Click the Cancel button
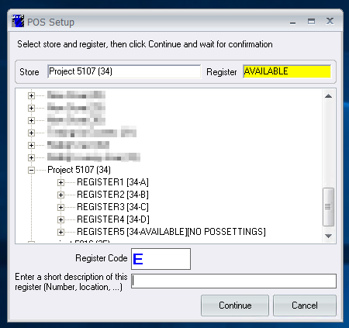 tap(305, 306)
